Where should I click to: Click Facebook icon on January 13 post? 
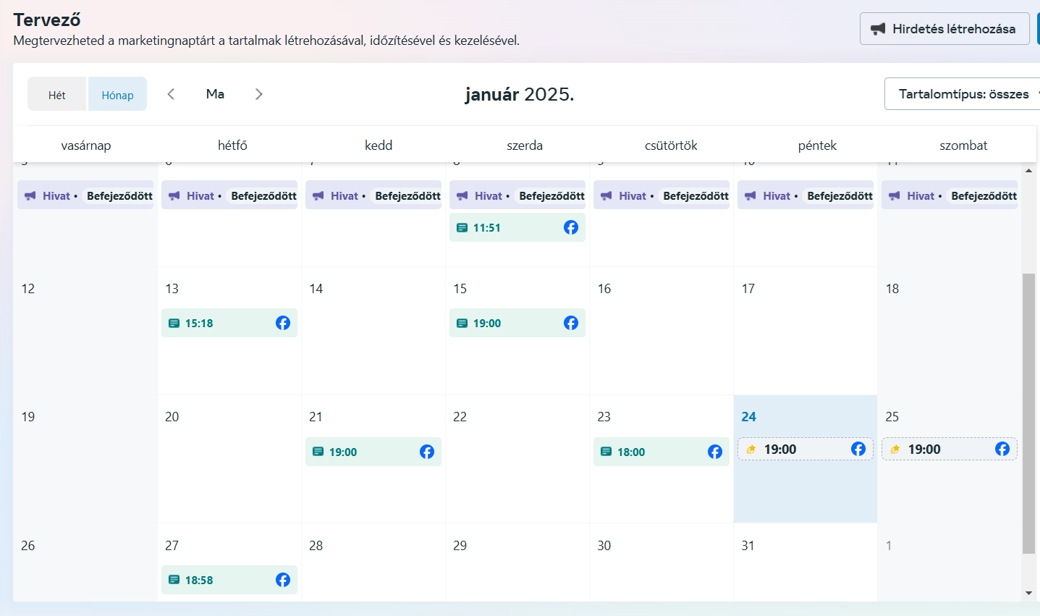(283, 323)
